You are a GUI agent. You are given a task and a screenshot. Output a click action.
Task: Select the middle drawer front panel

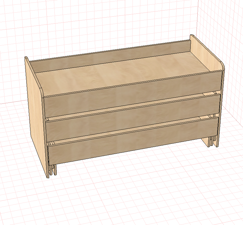[x=133, y=118]
